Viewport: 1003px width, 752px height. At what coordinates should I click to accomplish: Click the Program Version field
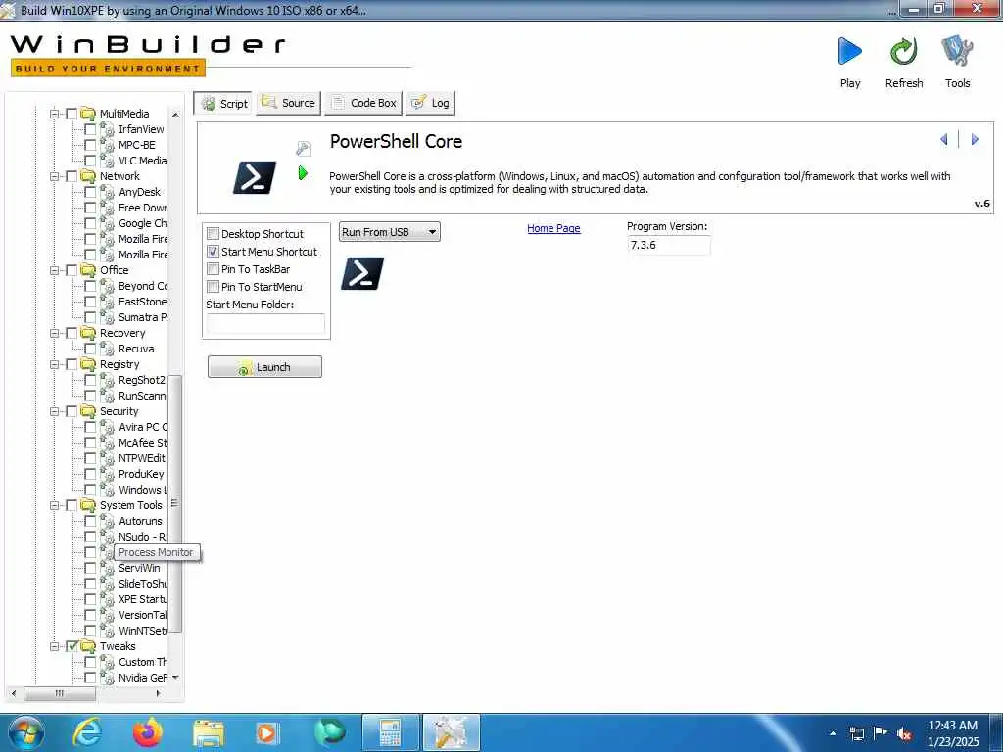[668, 245]
